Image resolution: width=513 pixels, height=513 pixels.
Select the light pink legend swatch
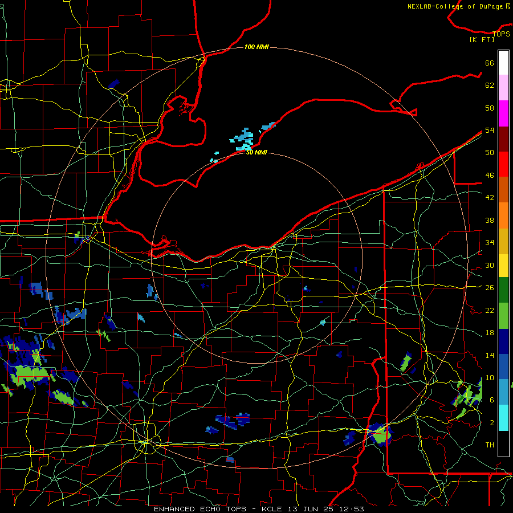[503, 88]
